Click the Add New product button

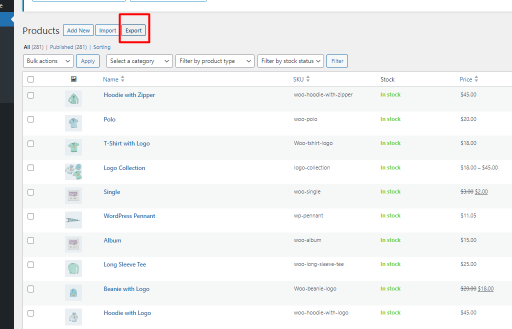pos(78,30)
